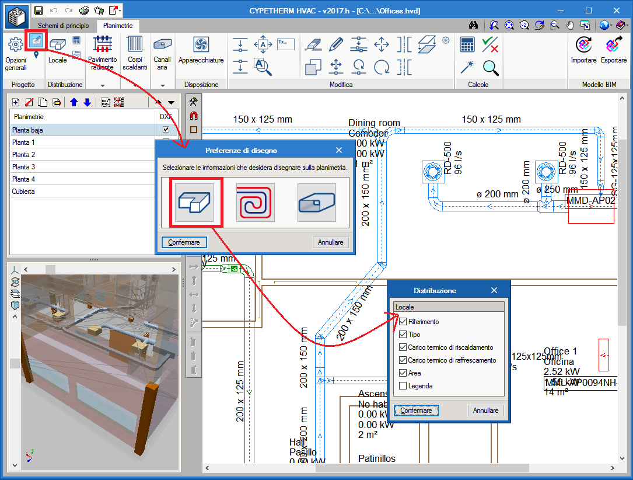Image resolution: width=633 pixels, height=480 pixels.
Task: Select the Planimetrie tab
Action: [x=118, y=26]
